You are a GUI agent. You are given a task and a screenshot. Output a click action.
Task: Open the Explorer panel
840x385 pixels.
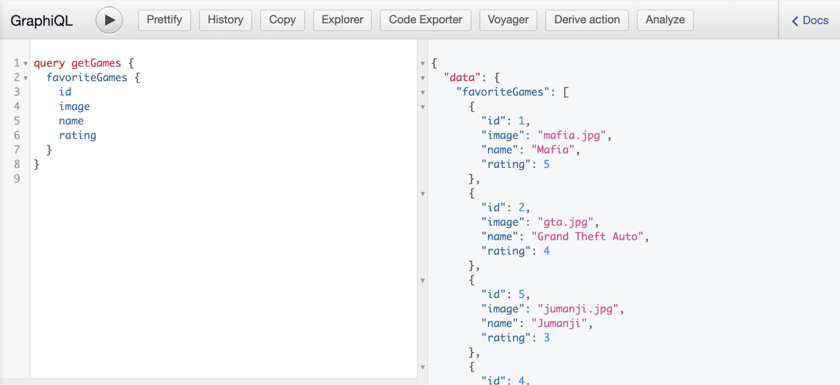pos(342,20)
